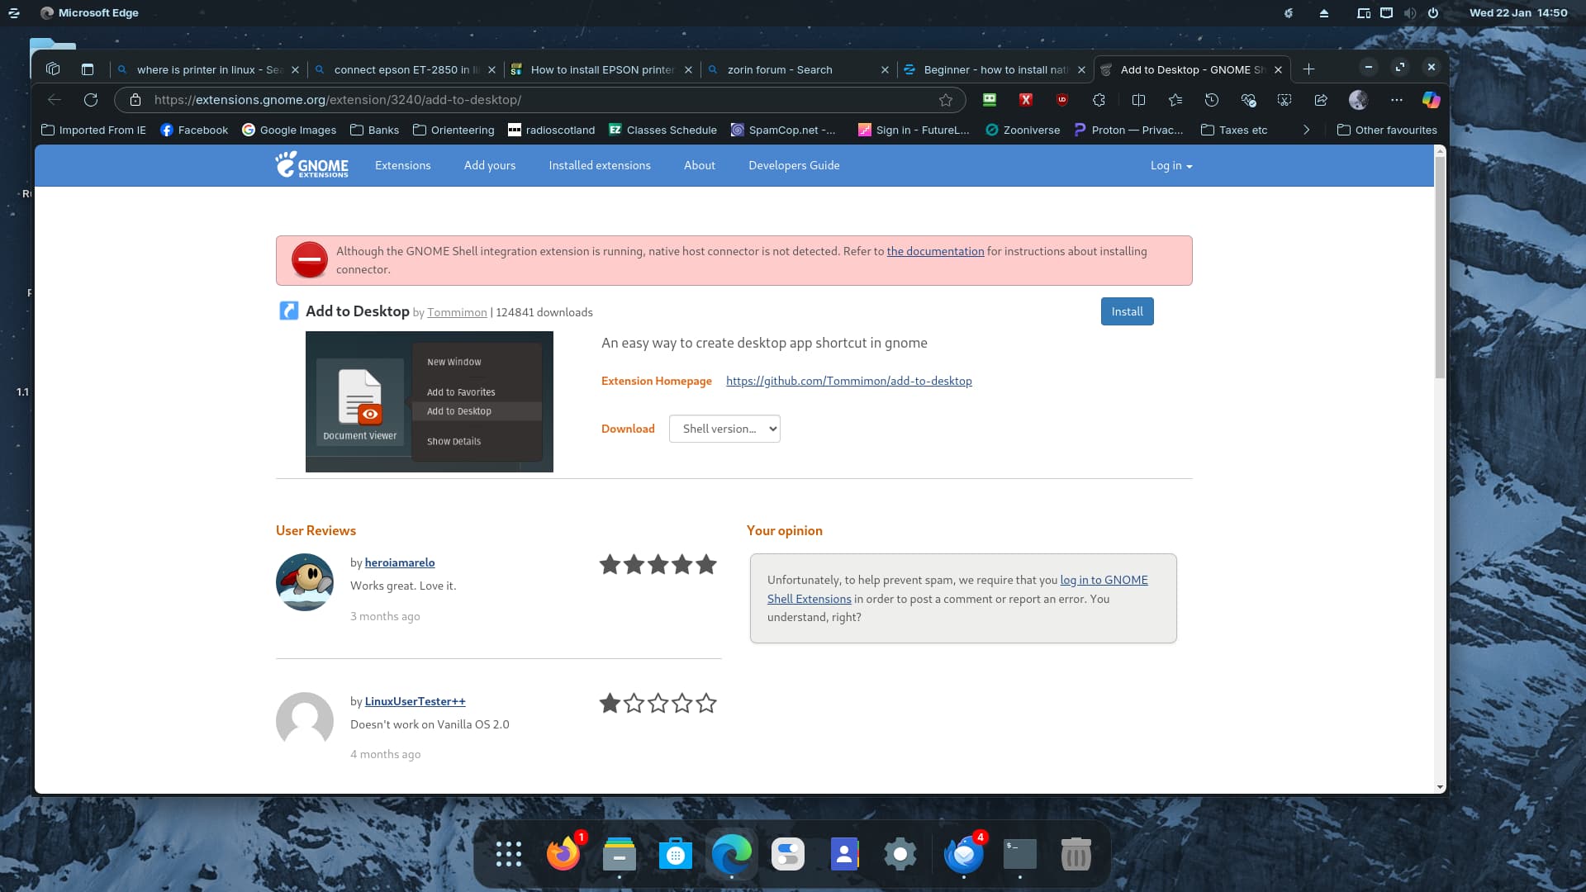Show all apps grid in the dock
The height and width of the screenshot is (892, 1586).
coord(509,854)
